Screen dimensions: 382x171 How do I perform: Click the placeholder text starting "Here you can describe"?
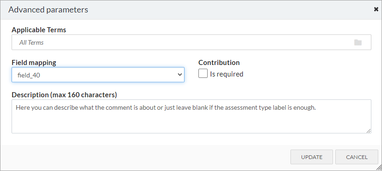[166, 107]
